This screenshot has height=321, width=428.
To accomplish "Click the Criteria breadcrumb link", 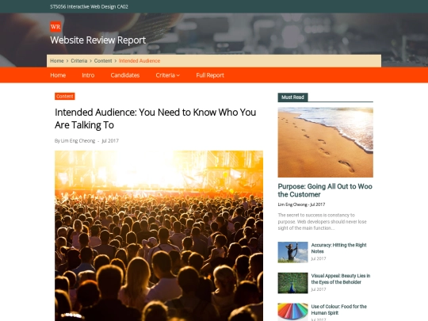I will click(79, 61).
